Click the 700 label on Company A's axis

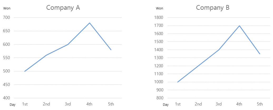coord(6,18)
